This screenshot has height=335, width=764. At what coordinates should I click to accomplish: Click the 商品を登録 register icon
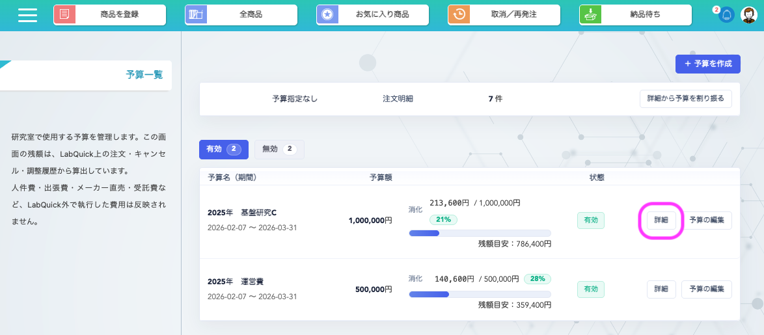64,15
